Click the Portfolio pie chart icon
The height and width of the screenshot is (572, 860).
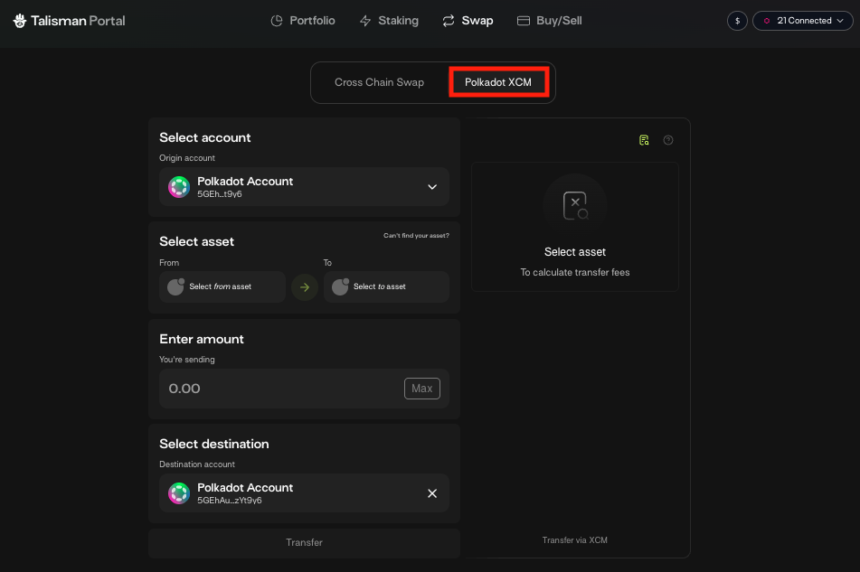277,21
